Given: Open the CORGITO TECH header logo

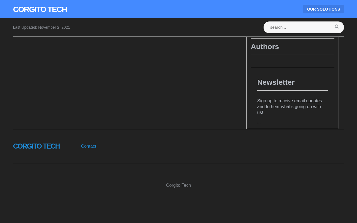Looking at the screenshot, I should click(40, 9).
